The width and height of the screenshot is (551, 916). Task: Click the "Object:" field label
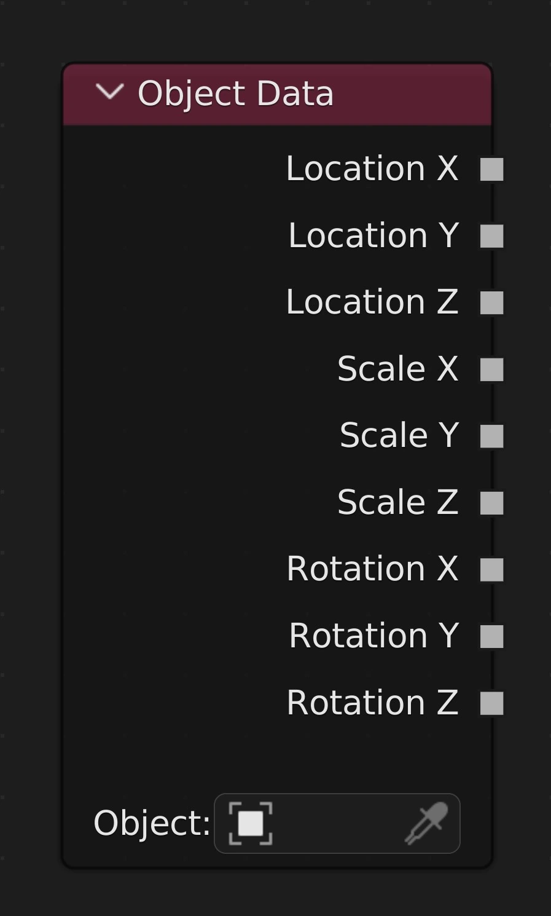(152, 823)
